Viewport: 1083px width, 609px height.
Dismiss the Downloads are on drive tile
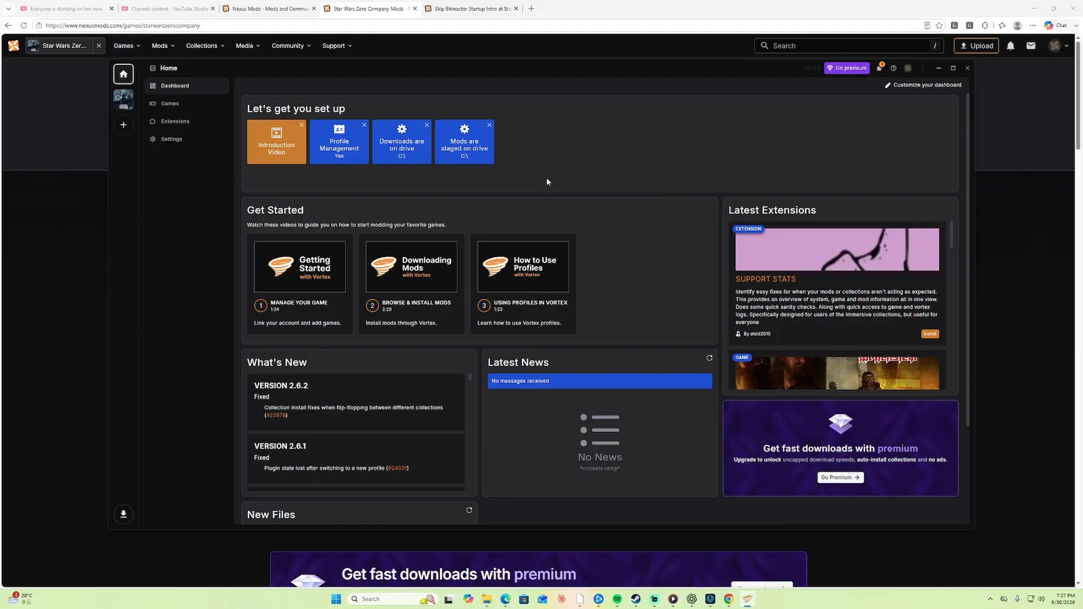point(427,125)
